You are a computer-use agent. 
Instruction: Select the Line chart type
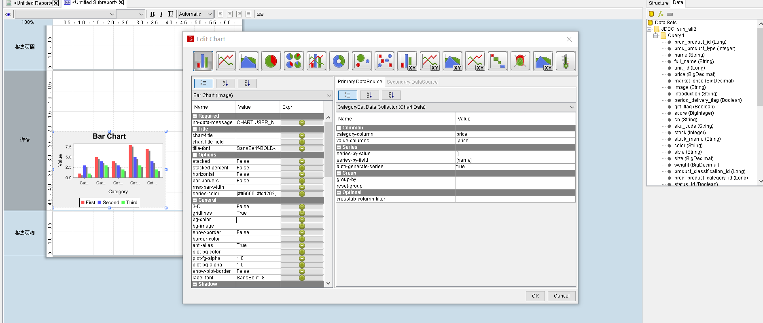coord(226,61)
